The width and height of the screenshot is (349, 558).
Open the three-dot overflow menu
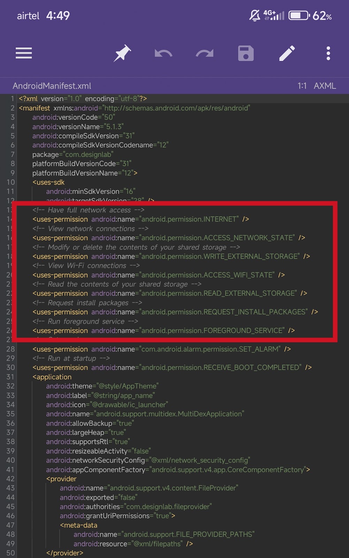click(x=328, y=53)
